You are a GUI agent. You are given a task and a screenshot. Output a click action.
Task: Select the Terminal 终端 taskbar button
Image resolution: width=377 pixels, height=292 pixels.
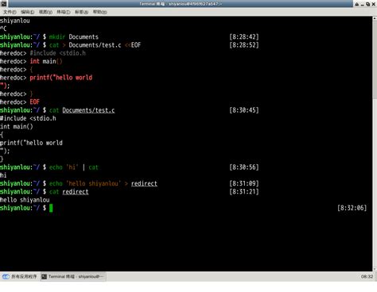pyautogui.click(x=73, y=277)
